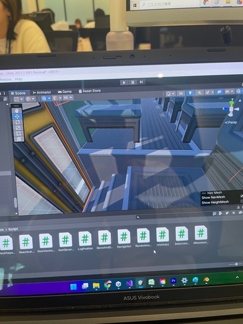Image resolution: width=243 pixels, height=324 pixels.
Task: Select the Rect tool in scene toolbar
Action: 18,134
